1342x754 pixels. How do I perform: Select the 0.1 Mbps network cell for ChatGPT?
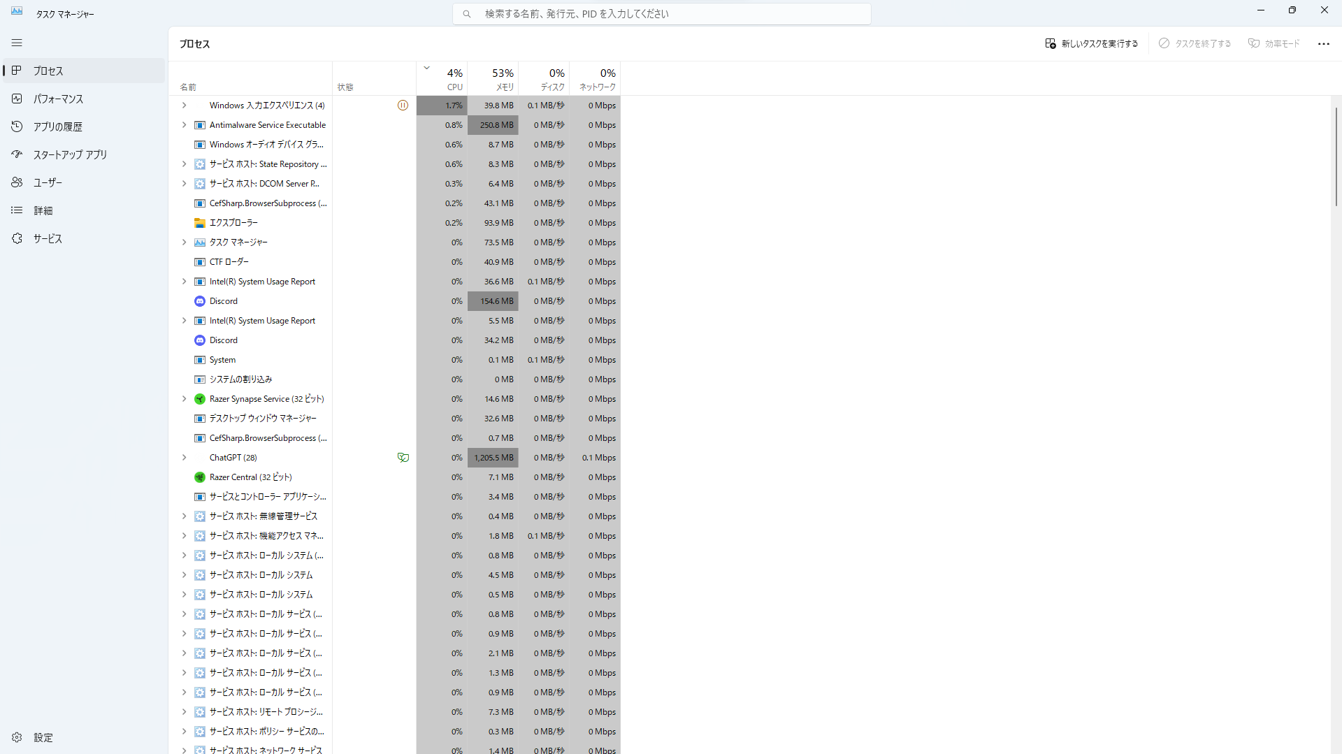pyautogui.click(x=595, y=458)
